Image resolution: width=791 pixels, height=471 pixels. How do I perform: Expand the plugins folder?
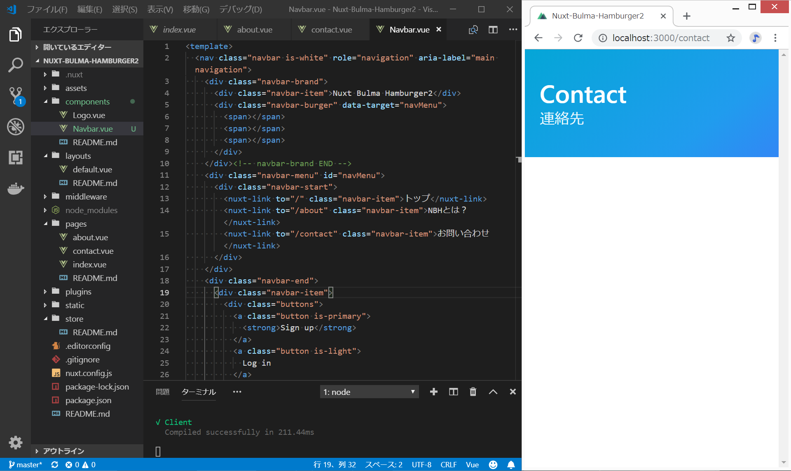(78, 292)
